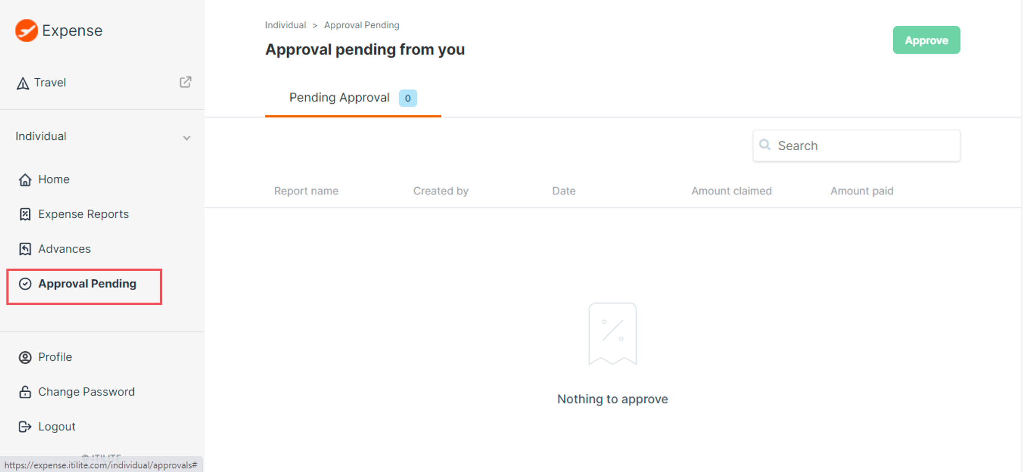Click the green Approve button
The image size is (1029, 472).
(926, 40)
